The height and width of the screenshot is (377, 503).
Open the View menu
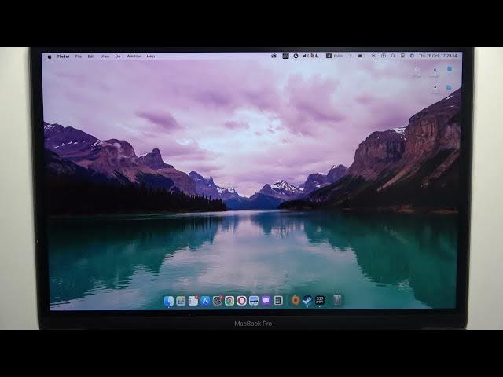[105, 57]
